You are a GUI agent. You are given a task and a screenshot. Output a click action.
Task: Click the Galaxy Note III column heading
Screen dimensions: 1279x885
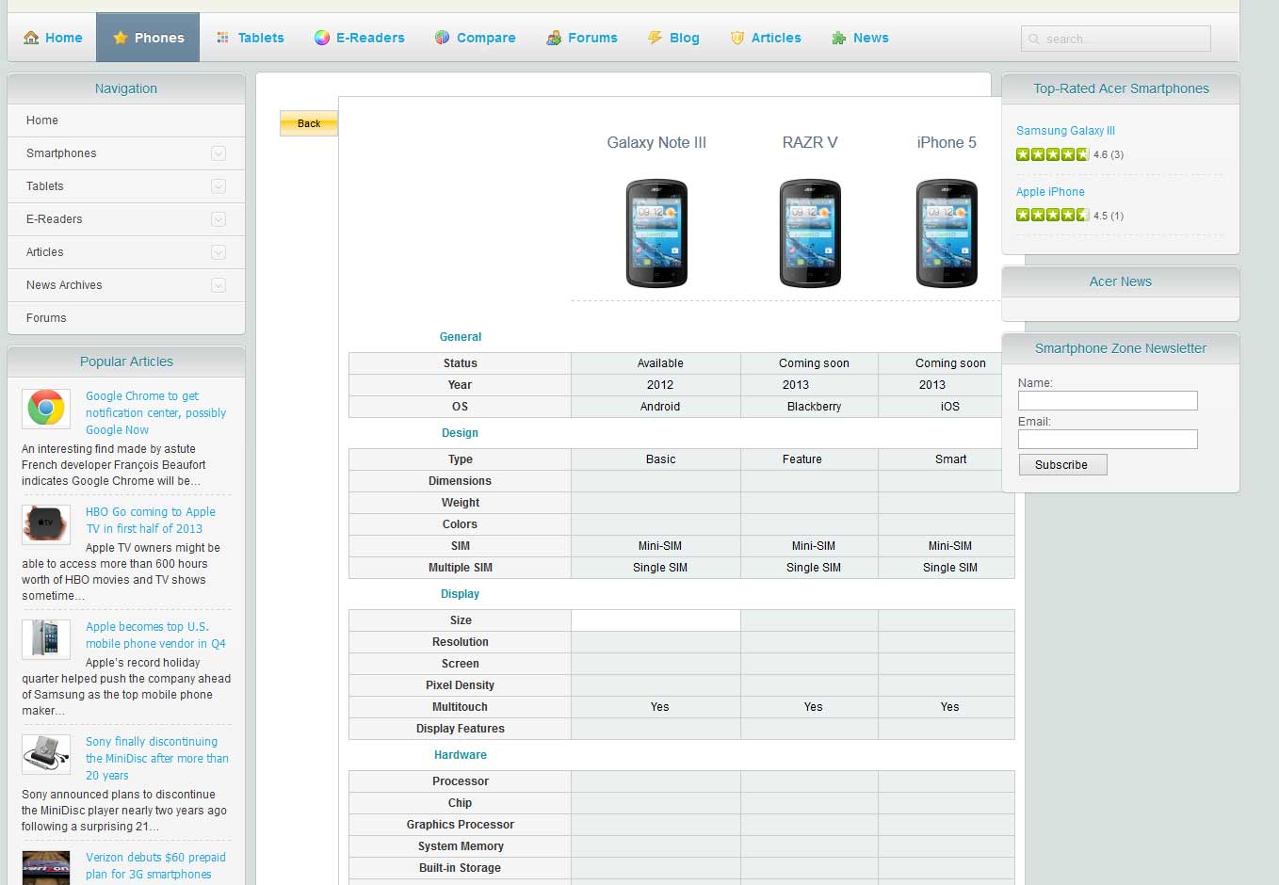tap(656, 143)
